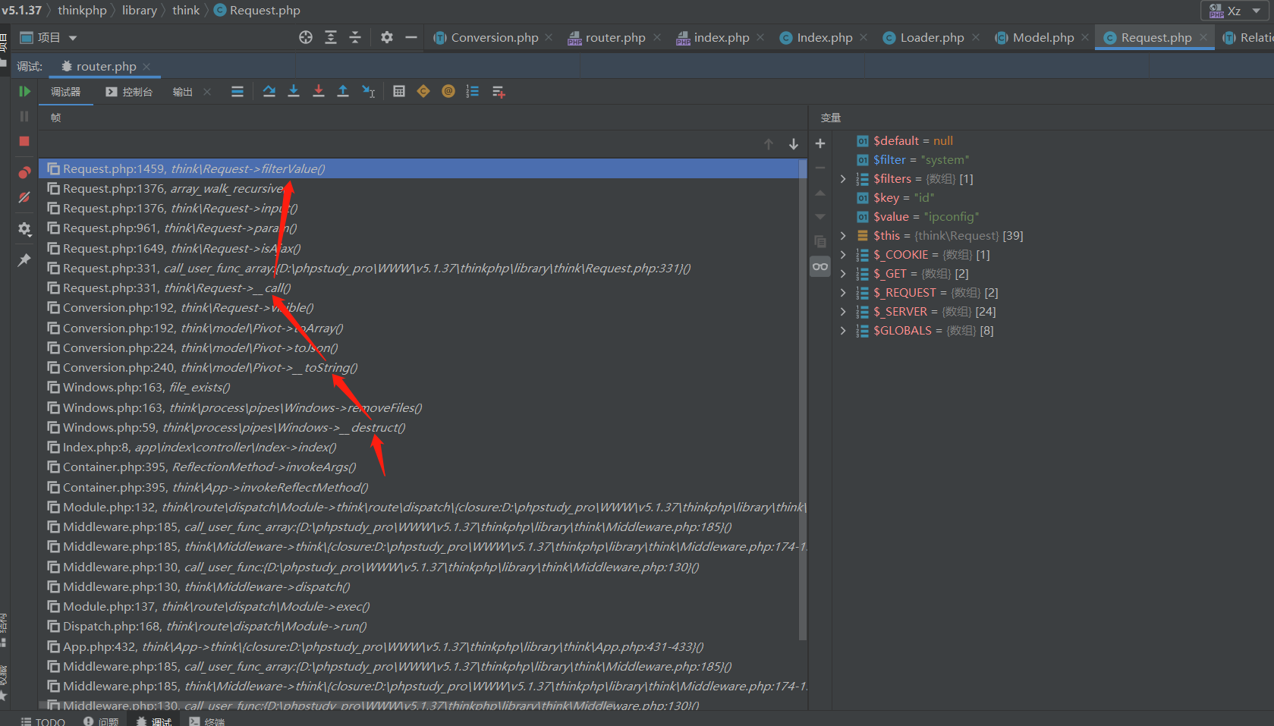
Task: Run to cursor icon
Action: (x=369, y=92)
